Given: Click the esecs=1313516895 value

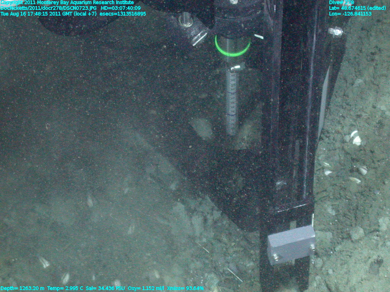Looking at the screenshot, I should tap(123, 14).
